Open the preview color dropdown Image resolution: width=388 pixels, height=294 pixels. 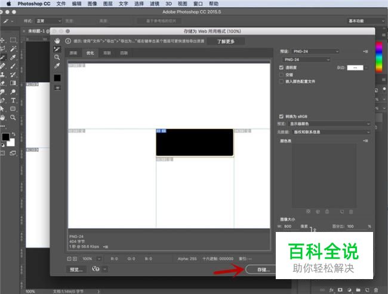tap(330, 123)
